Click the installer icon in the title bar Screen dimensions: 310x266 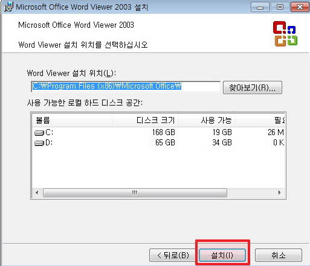click(x=8, y=7)
